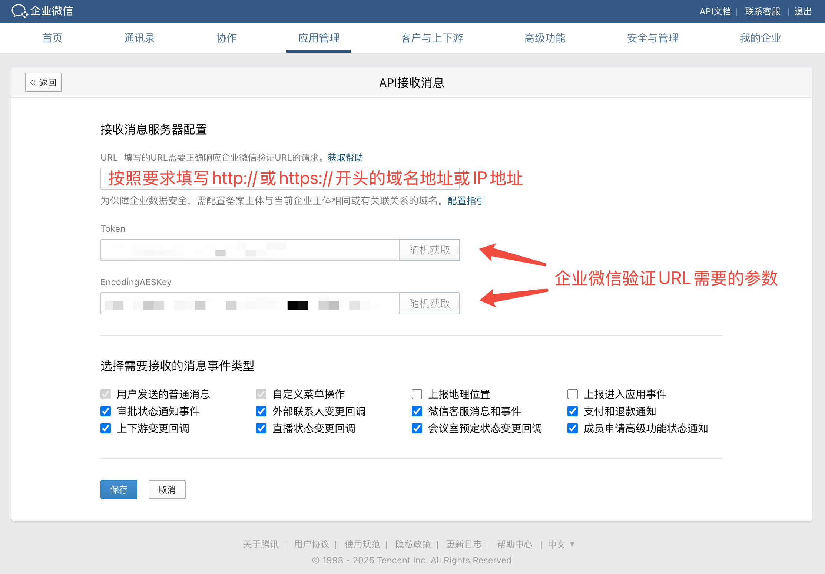Switch to the 协作 tab
825x574 pixels.
point(226,38)
